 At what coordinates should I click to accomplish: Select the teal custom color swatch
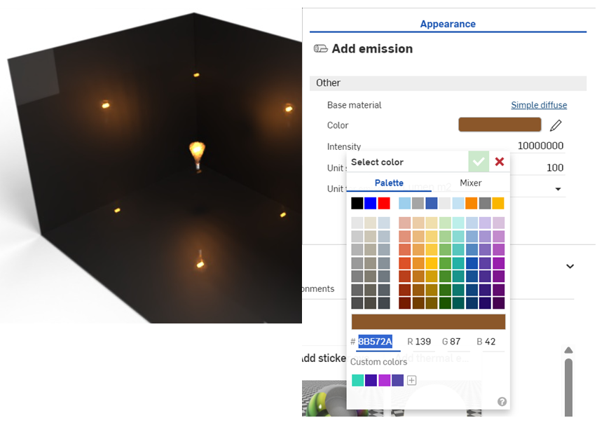pyautogui.click(x=357, y=380)
